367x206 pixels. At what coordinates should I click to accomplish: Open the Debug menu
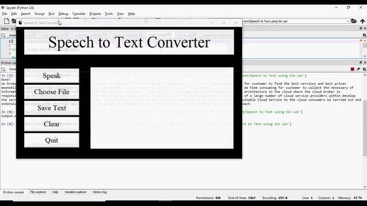pos(63,14)
